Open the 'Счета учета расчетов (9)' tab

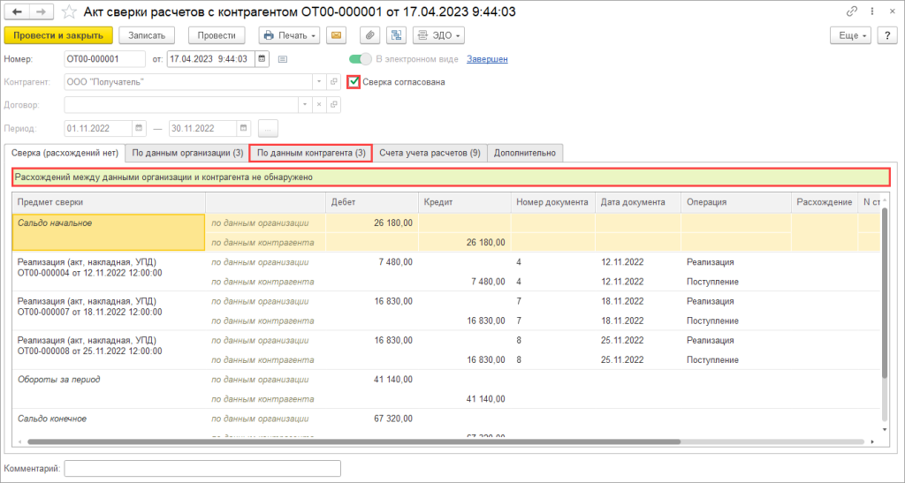point(430,153)
